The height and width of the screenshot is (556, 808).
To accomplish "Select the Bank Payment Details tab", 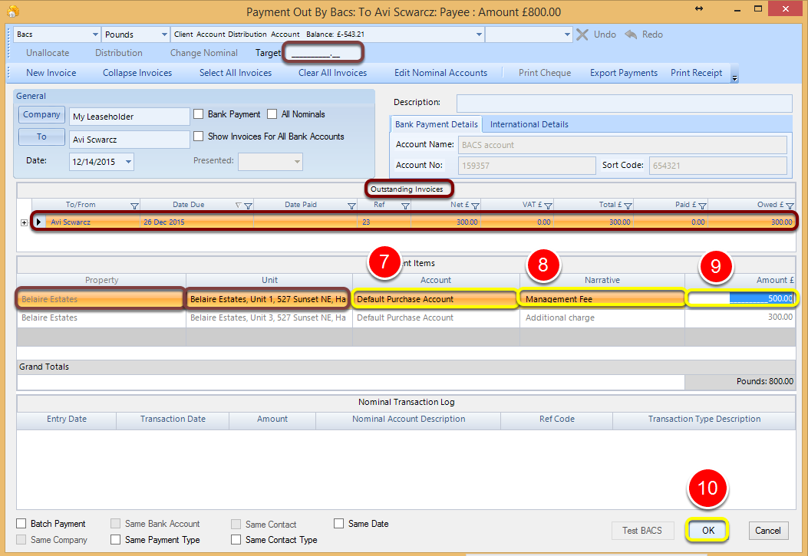I will (437, 124).
